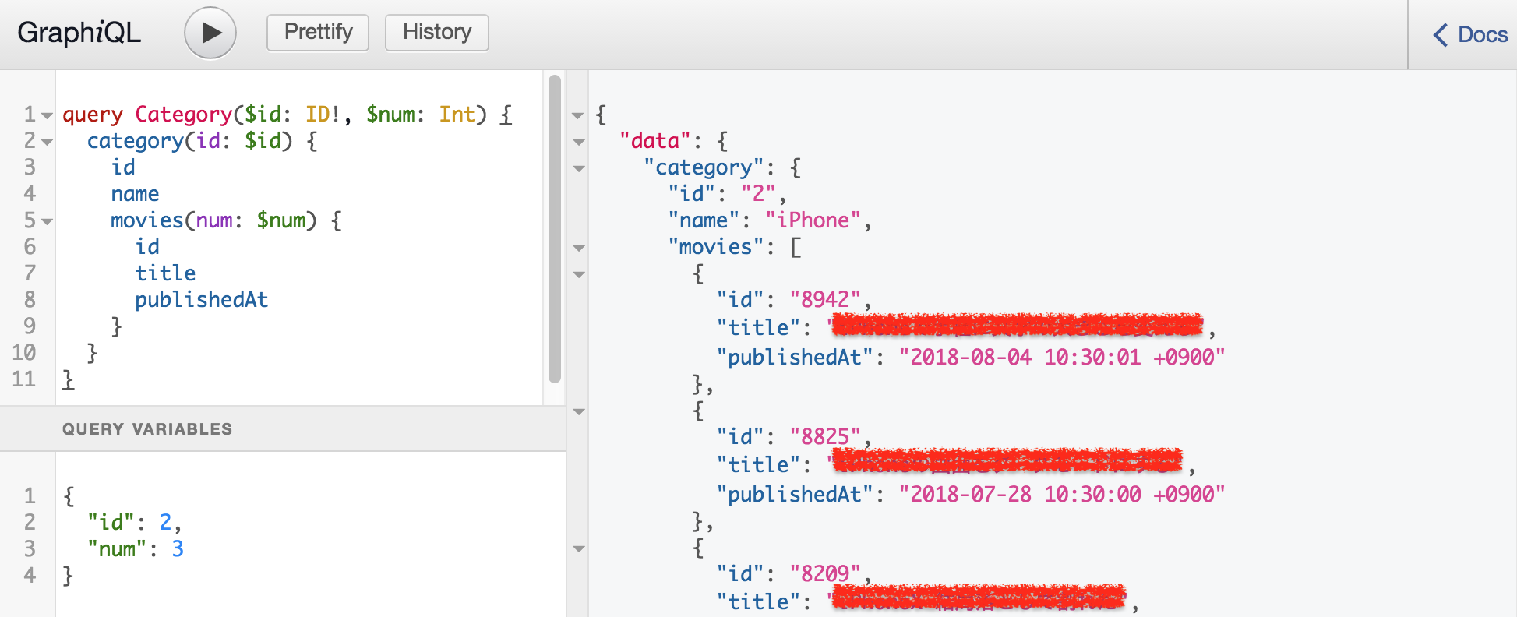Click the "iPhone" name value in results
This screenshot has height=617, width=1517.
[813, 220]
